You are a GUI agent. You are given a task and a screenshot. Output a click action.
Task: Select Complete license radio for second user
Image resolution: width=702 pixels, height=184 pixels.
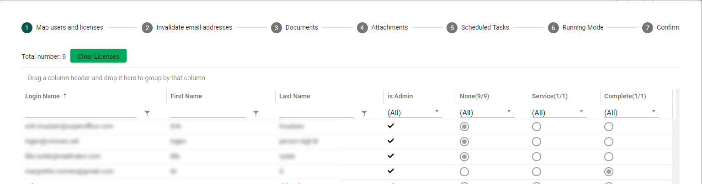pos(609,142)
